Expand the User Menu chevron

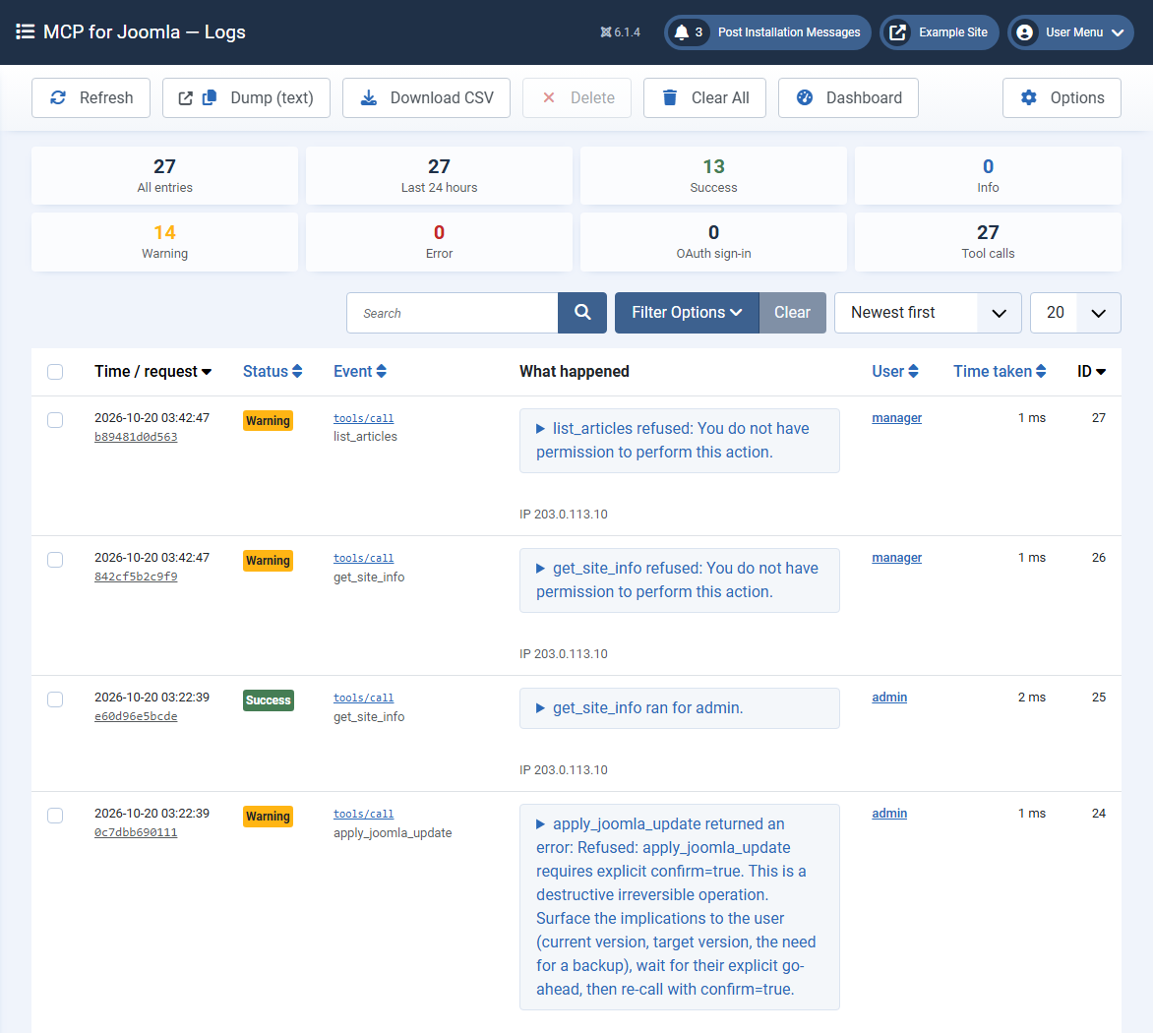tap(1118, 32)
